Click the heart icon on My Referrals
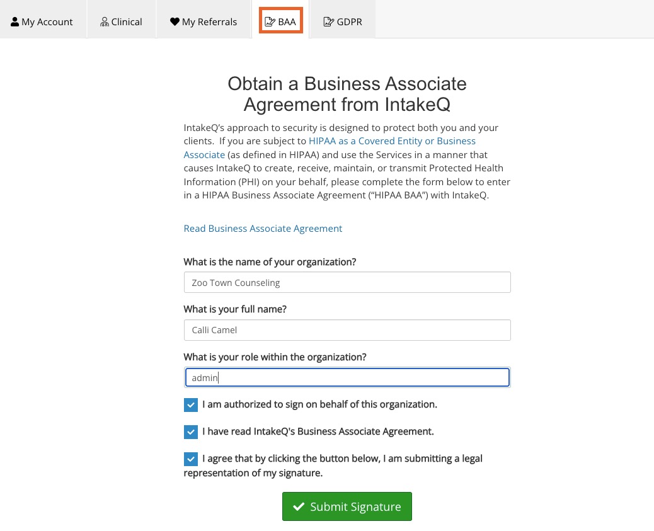The width and height of the screenshot is (654, 531). click(x=175, y=21)
